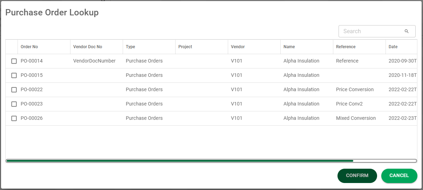Select the PO-00022 row checkbox
This screenshot has height=190, width=423.
click(14, 90)
